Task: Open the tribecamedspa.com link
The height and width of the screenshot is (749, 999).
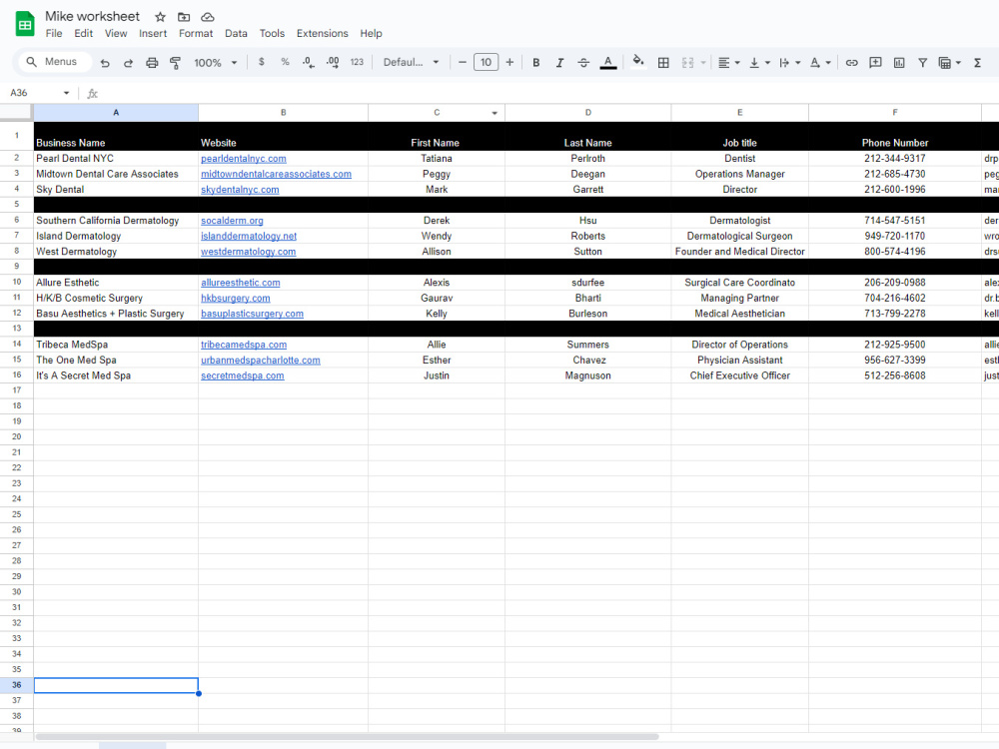Action: pos(244,345)
